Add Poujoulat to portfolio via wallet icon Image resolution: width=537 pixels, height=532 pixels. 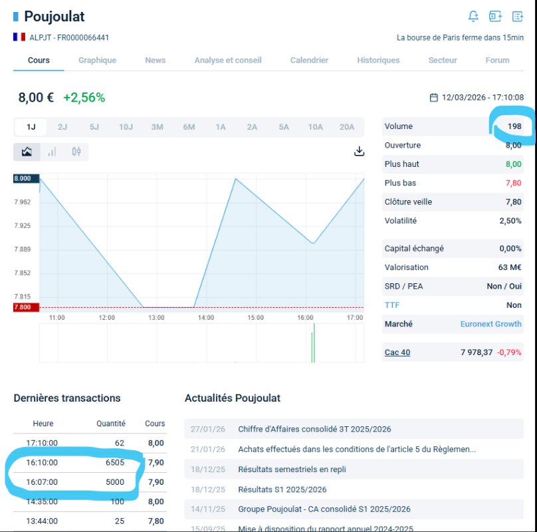pos(495,16)
